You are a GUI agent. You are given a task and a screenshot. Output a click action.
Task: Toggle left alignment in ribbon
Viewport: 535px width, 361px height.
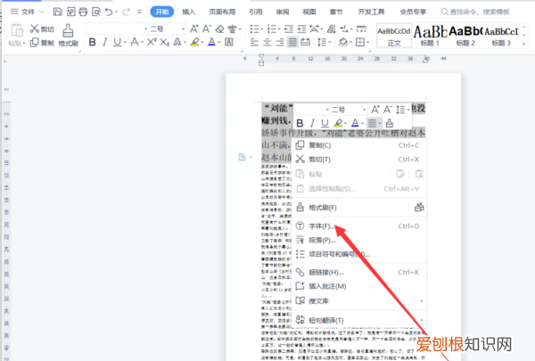[x=254, y=42]
